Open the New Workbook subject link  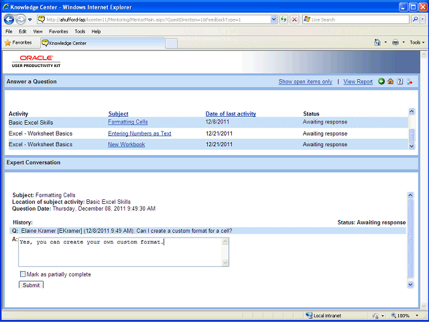127,145
